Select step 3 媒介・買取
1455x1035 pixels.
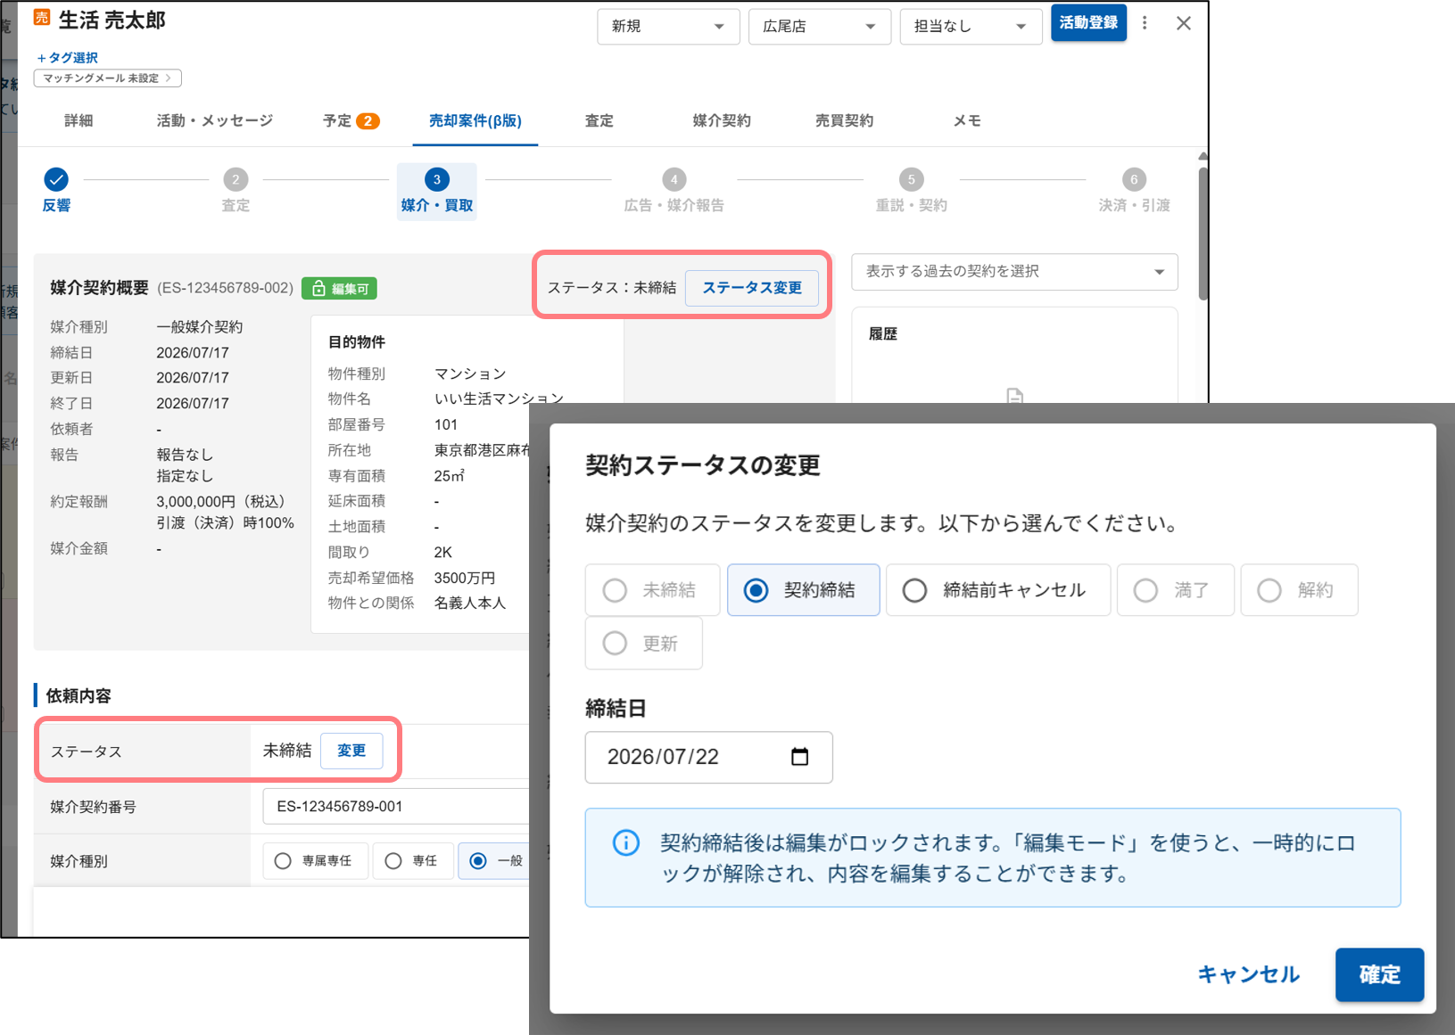click(x=437, y=191)
